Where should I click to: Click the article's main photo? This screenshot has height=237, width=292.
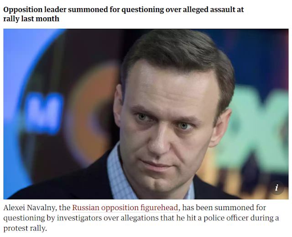click(146, 114)
